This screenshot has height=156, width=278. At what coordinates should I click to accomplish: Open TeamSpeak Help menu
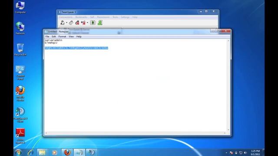(x=135, y=17)
